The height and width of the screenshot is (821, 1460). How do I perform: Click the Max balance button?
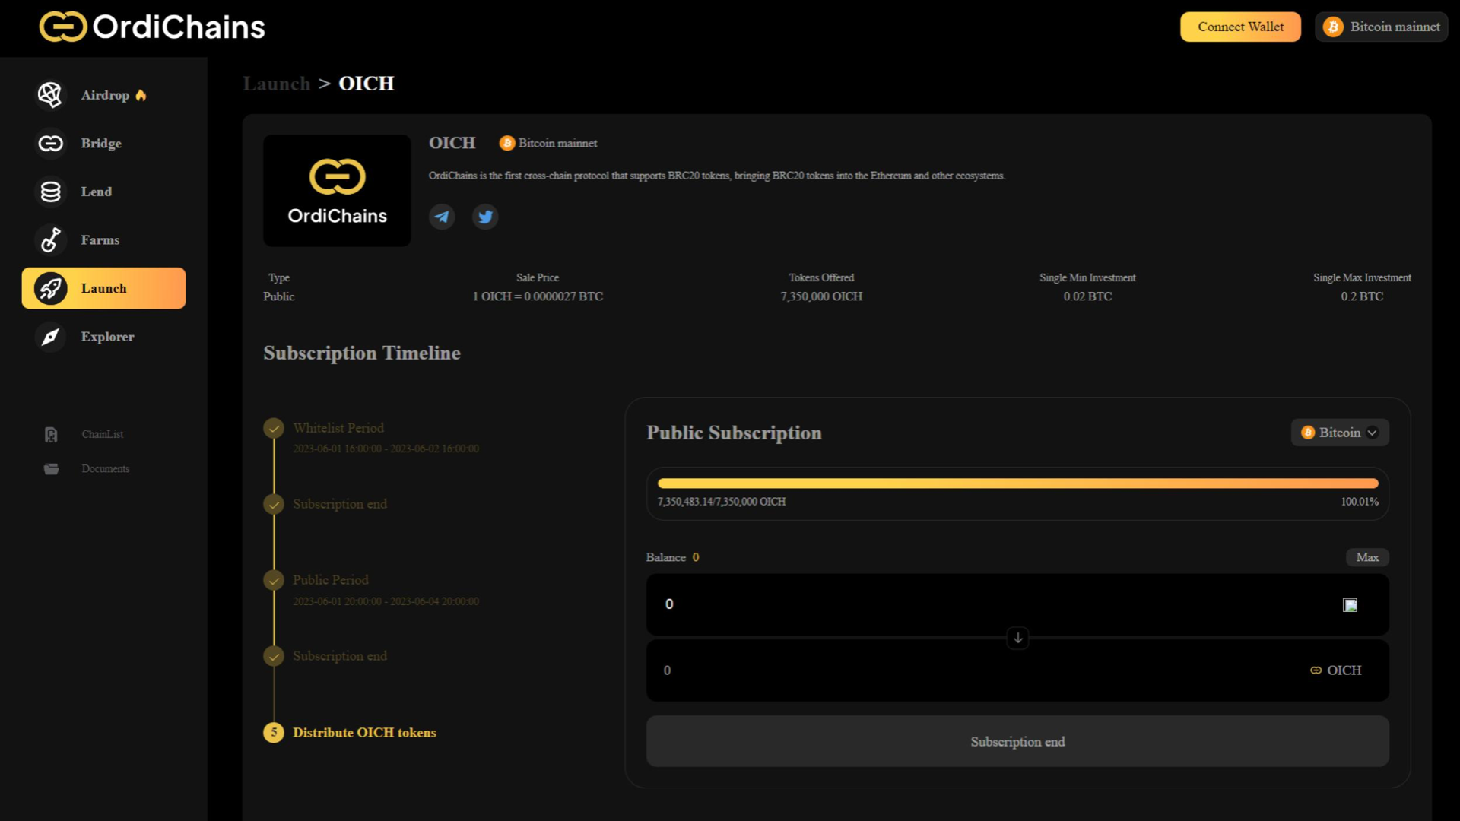(x=1365, y=556)
